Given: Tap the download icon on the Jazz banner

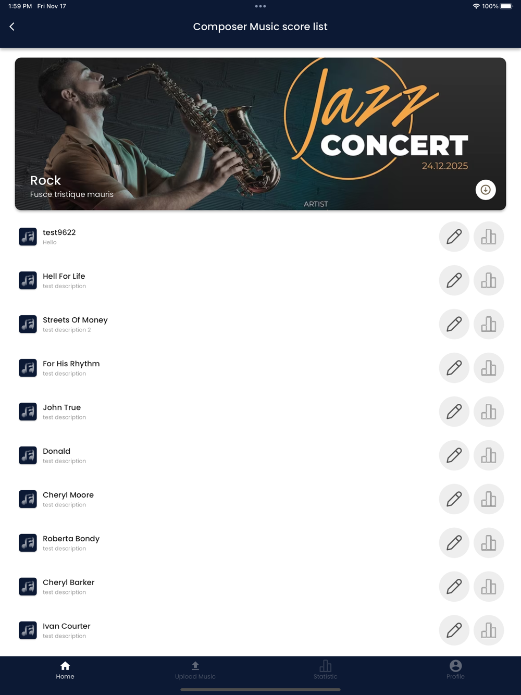Looking at the screenshot, I should coord(486,190).
